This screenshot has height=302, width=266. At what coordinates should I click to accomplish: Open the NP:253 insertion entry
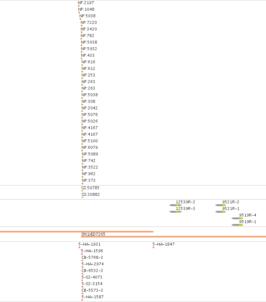(88, 75)
